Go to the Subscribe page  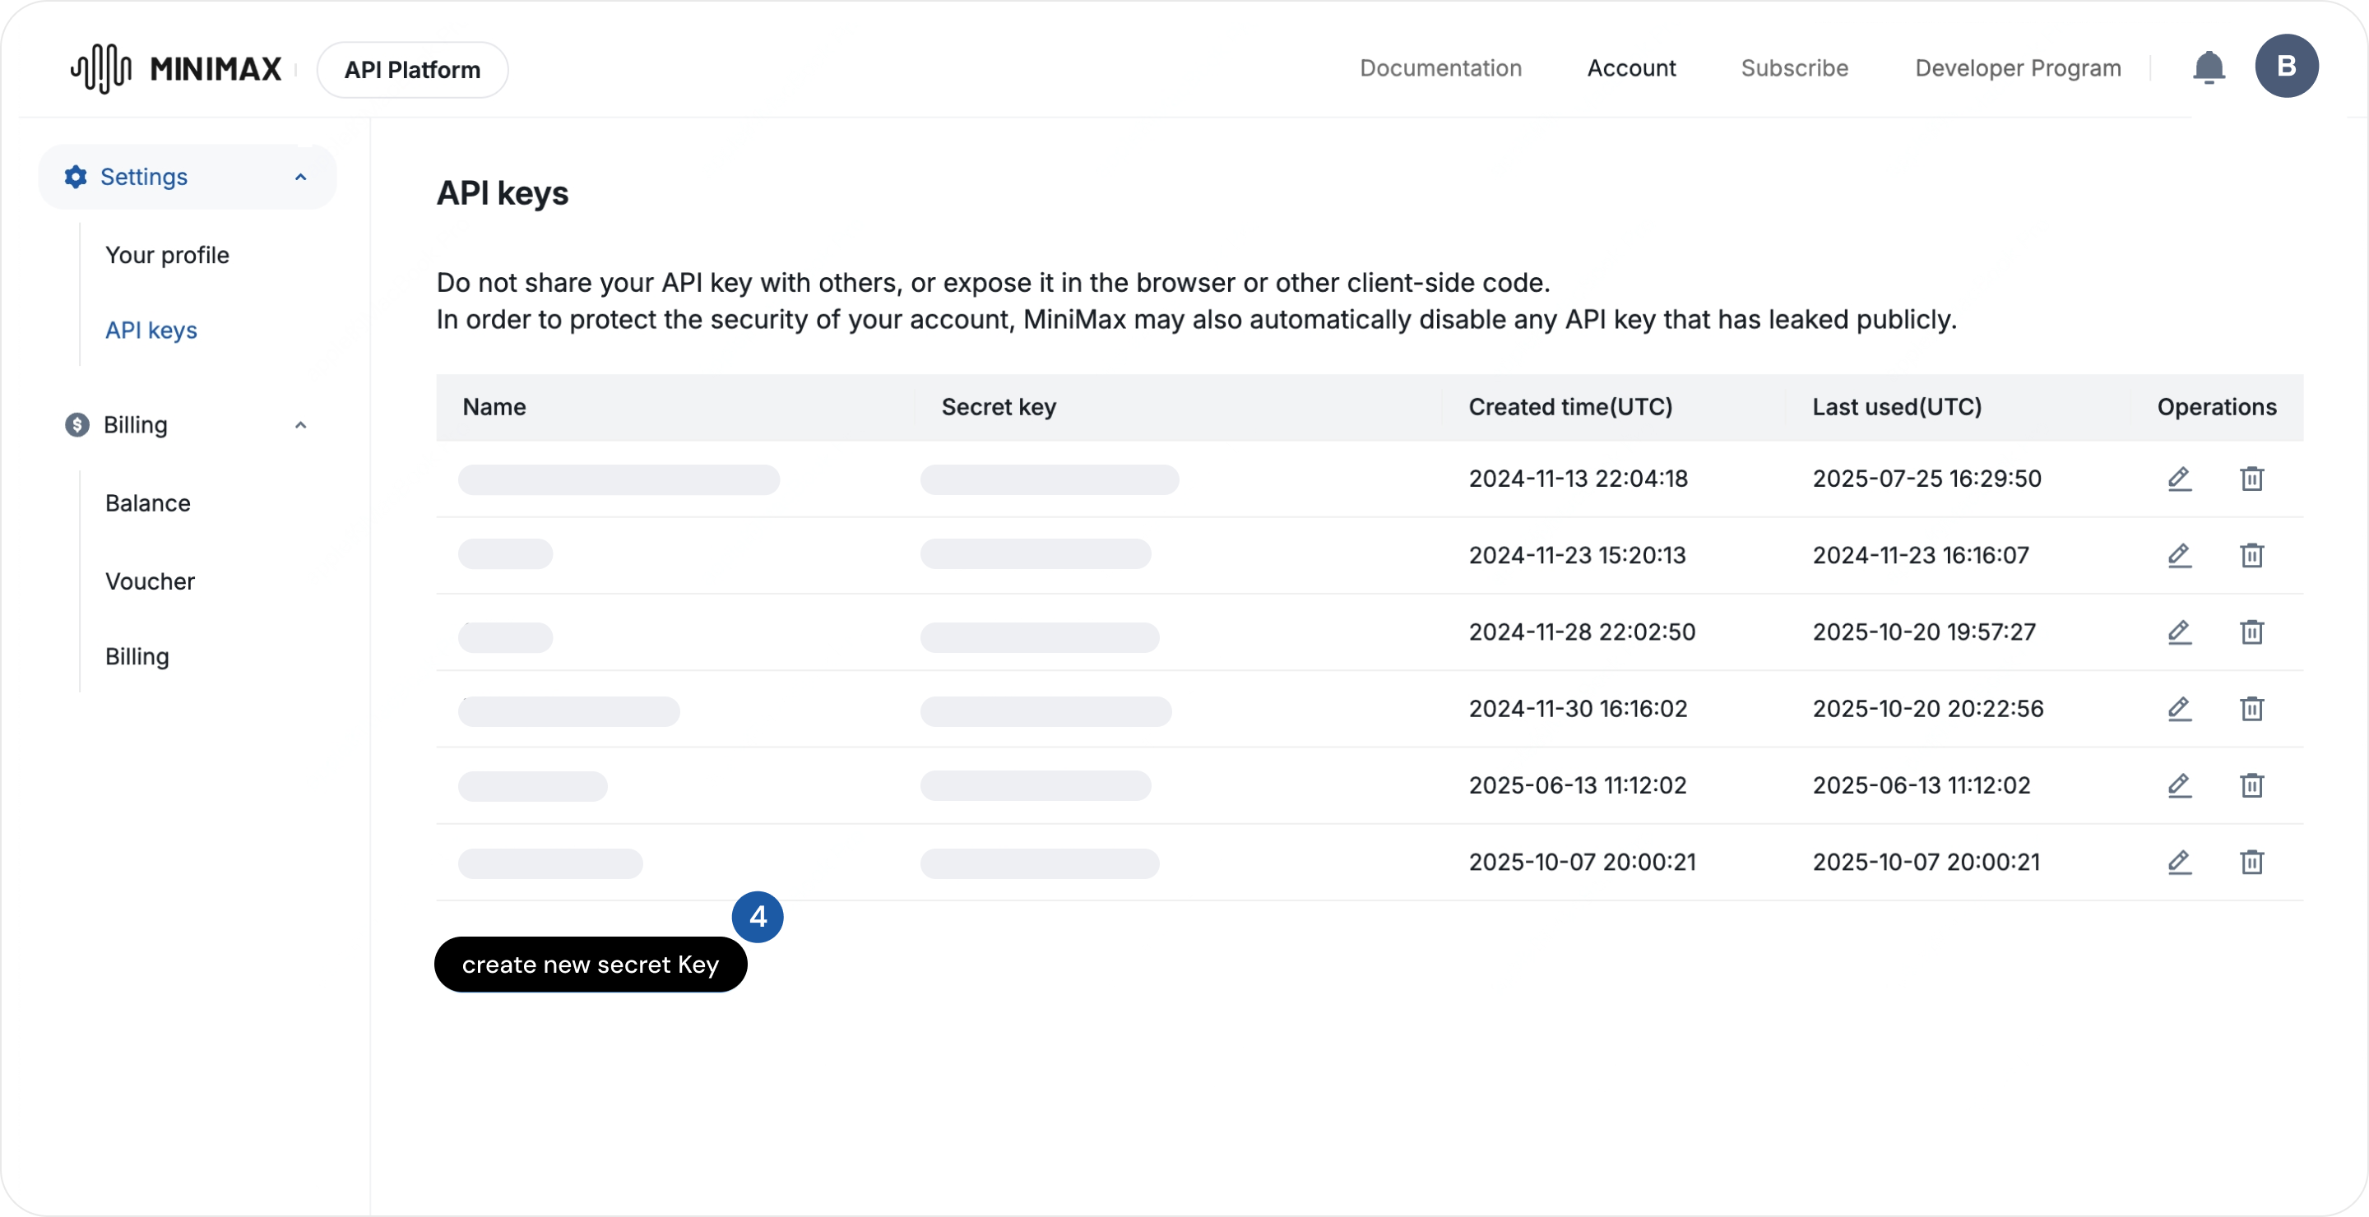click(1793, 68)
